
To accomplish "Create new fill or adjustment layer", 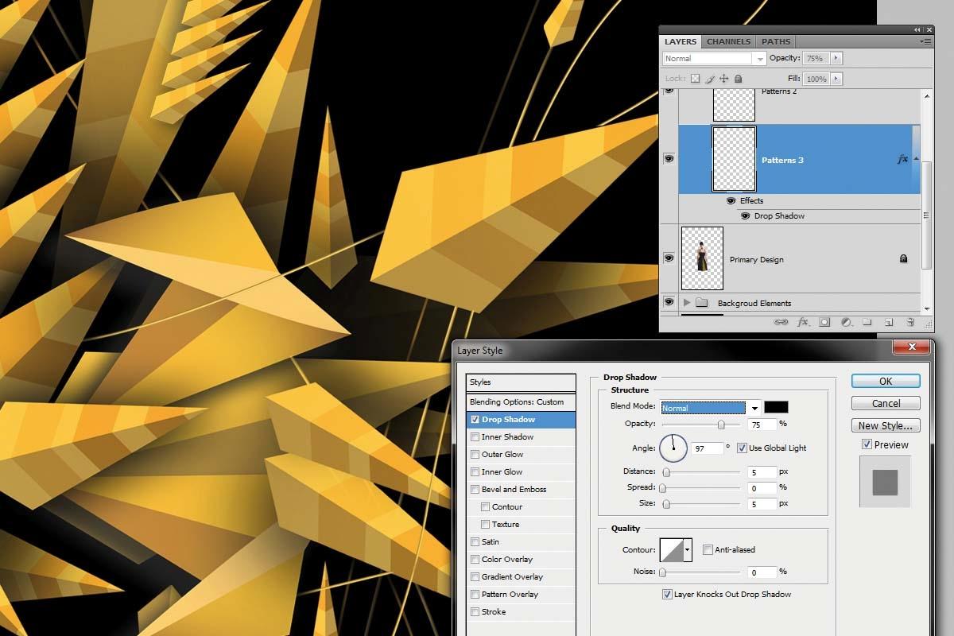I will (846, 323).
